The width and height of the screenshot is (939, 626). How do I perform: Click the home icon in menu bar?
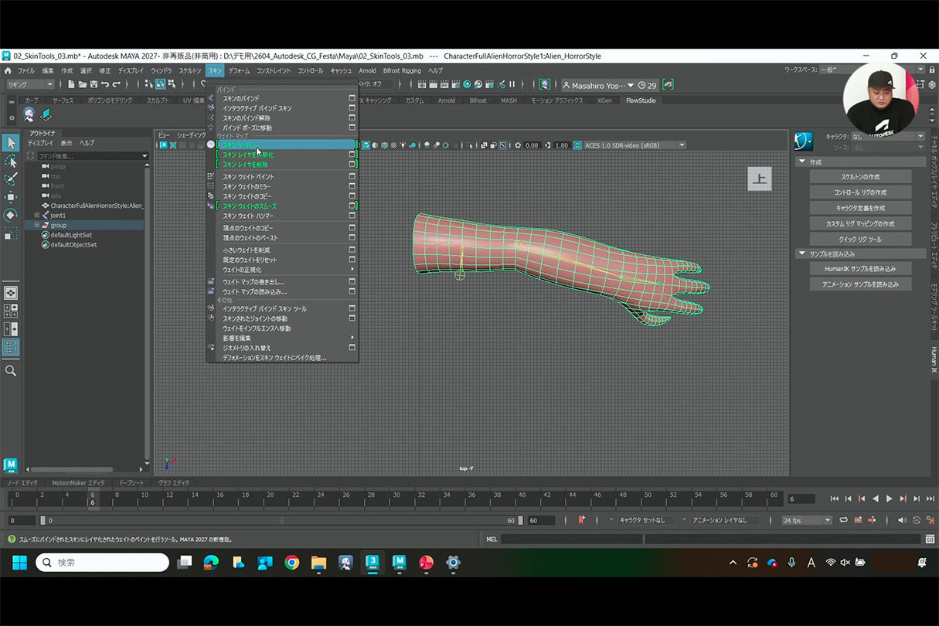pyautogui.click(x=7, y=70)
